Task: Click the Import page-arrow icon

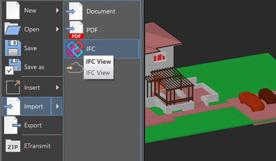Action: [x=12, y=107]
